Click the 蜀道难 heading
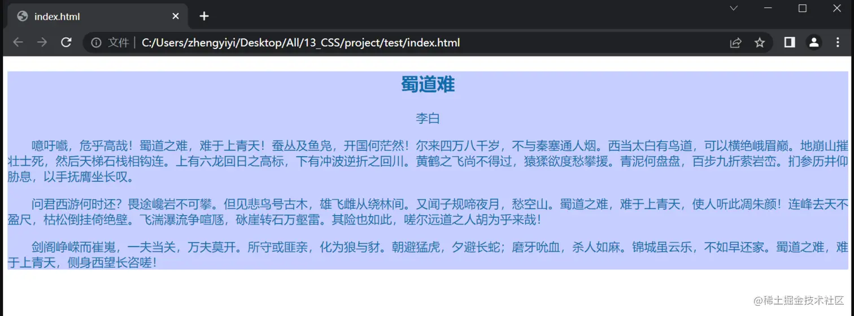This screenshot has height=316, width=854. point(428,84)
